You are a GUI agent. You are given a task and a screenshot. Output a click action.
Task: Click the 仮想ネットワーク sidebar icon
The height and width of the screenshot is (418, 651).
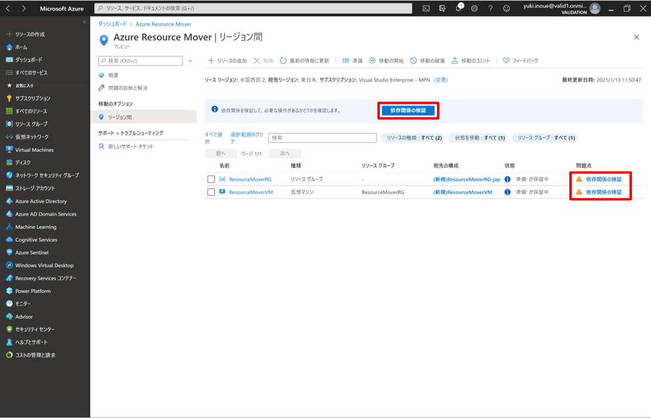click(x=9, y=137)
